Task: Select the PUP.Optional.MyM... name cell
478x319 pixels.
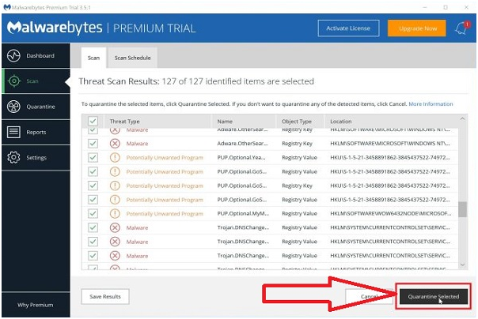Action: click(x=243, y=213)
